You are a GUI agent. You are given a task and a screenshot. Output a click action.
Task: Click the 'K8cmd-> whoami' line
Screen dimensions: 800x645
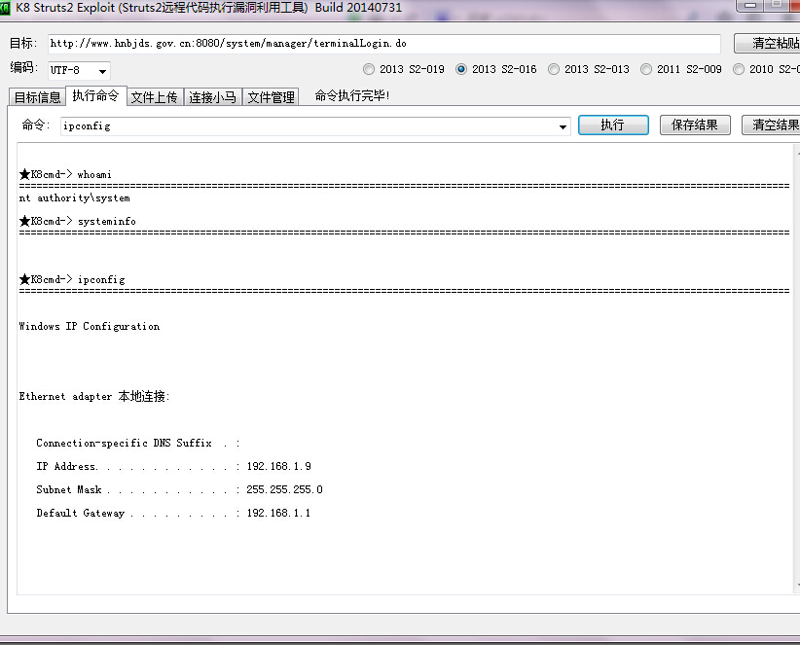(x=65, y=174)
